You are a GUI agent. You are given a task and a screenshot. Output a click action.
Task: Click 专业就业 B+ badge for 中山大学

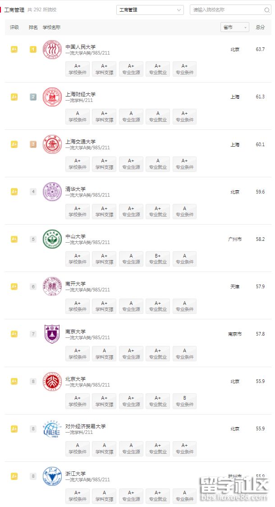point(158,258)
